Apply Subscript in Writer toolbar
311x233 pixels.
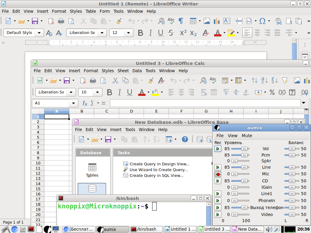click(193, 33)
